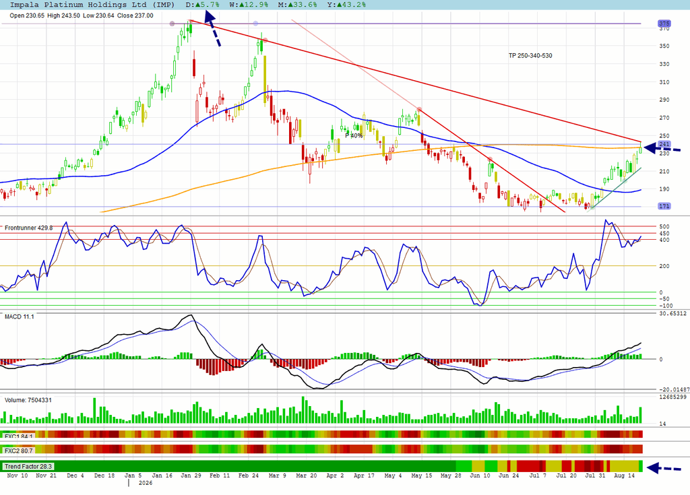690x495 pixels.
Task: Select the weekly change W: 12.9% value
Action: click(x=249, y=5)
